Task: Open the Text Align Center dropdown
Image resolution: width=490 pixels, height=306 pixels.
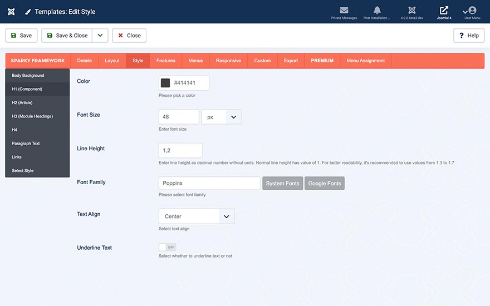Action: [196, 216]
